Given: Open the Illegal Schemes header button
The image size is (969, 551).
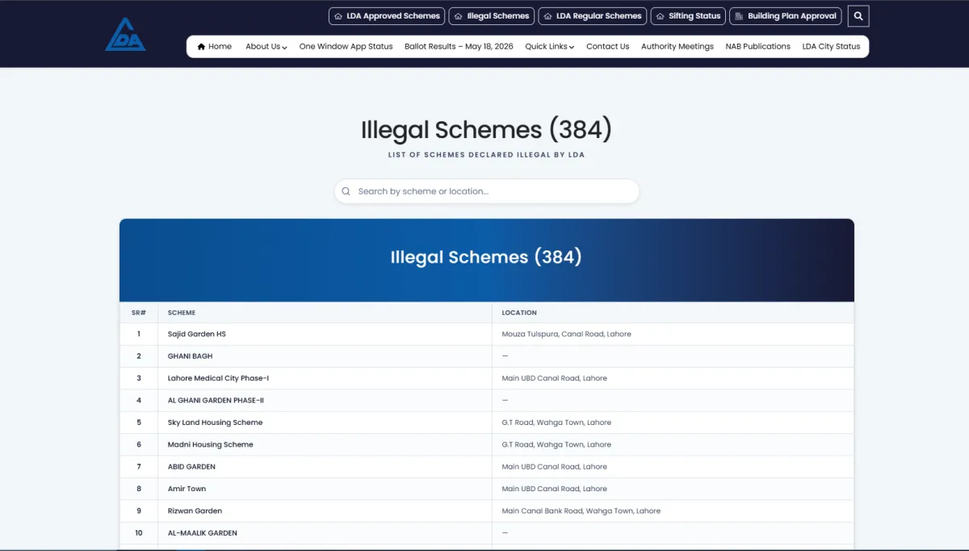Looking at the screenshot, I should coord(492,16).
